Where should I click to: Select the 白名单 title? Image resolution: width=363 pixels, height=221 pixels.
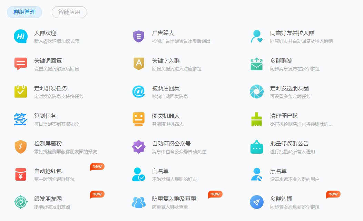pos(160,171)
